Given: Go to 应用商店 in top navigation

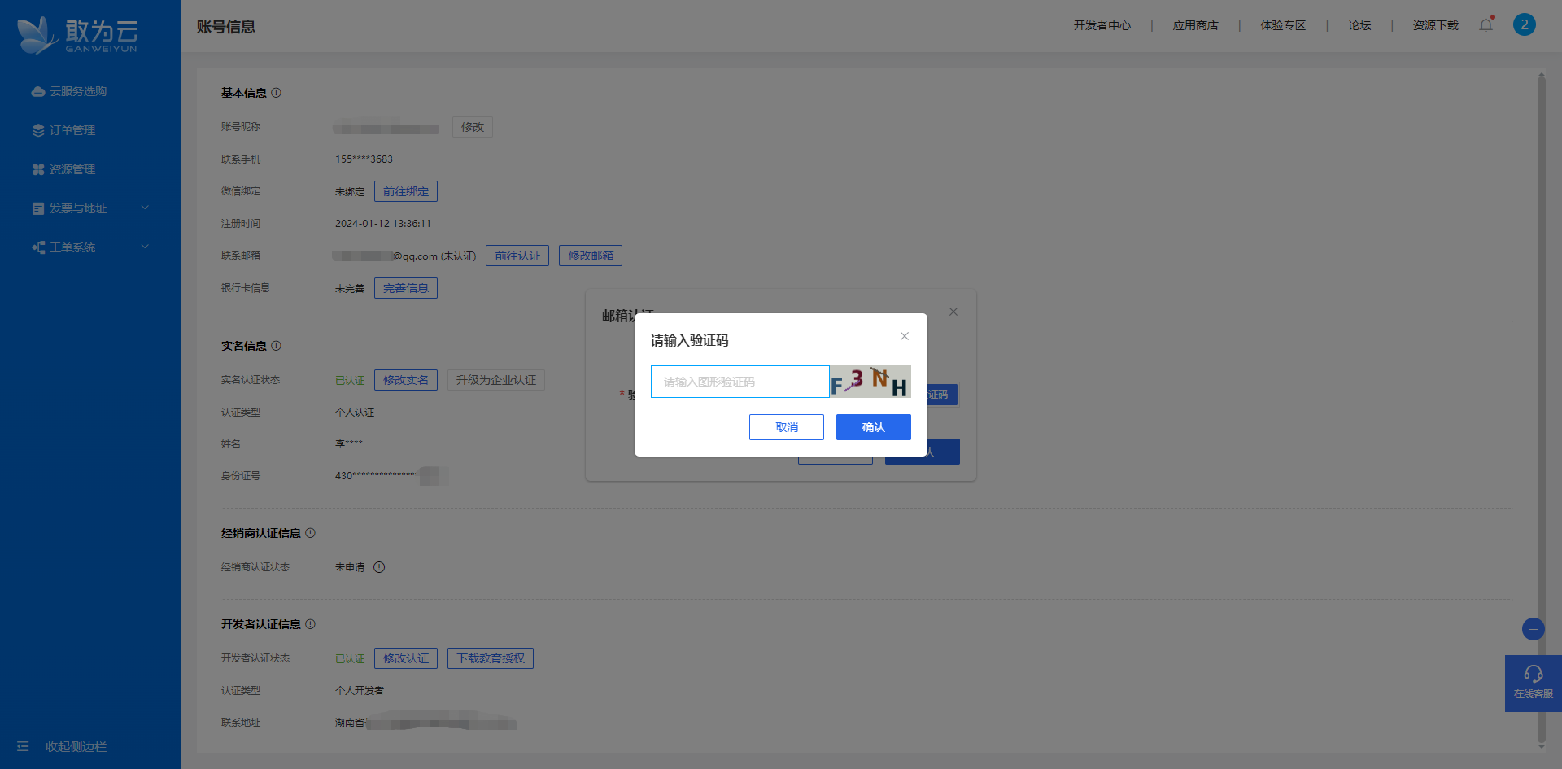Looking at the screenshot, I should pos(1196,25).
